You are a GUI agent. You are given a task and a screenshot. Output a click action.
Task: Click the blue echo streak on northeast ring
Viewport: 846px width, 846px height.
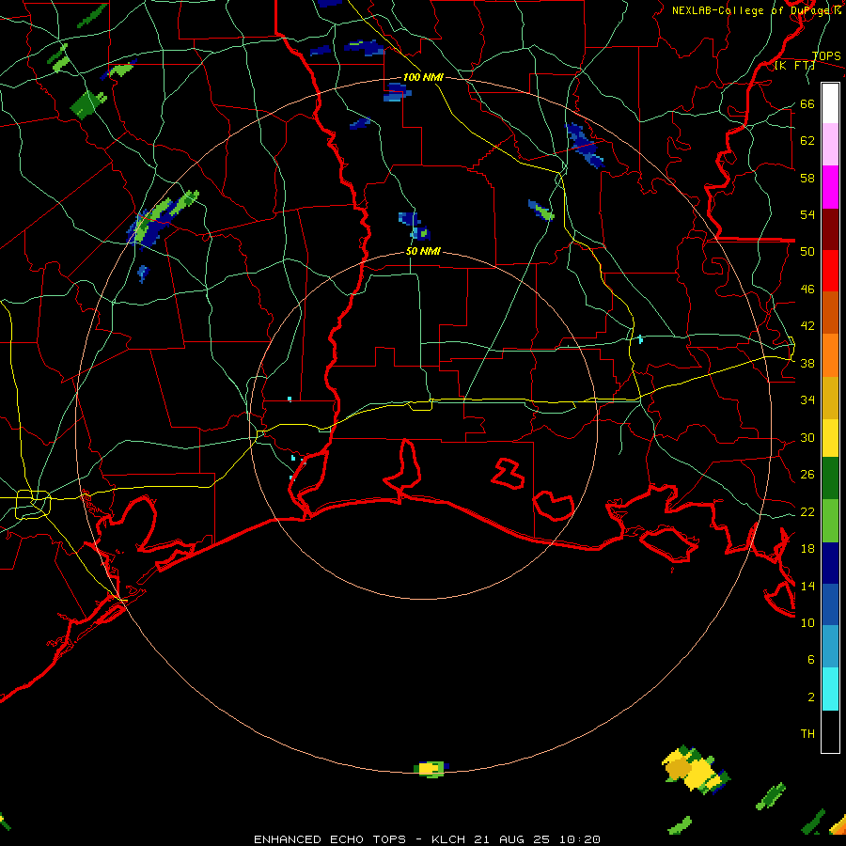pyautogui.click(x=584, y=145)
